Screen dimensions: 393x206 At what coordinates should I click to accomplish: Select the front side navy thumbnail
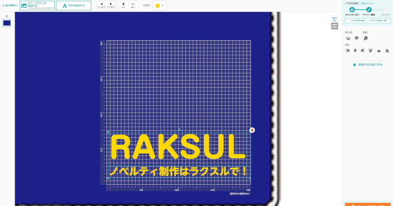pos(7,23)
